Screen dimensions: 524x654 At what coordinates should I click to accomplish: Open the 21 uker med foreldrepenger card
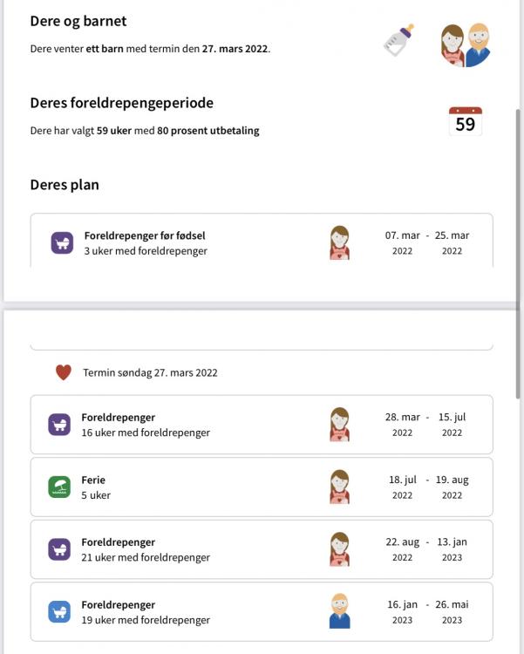tap(262, 549)
